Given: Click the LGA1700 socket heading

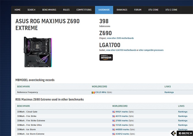Looking at the screenshot, I should pyautogui.click(x=110, y=45).
